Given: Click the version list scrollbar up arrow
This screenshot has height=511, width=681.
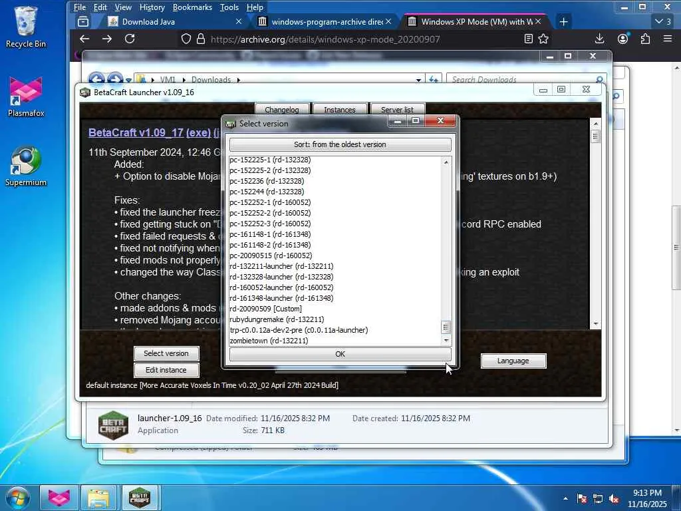Looking at the screenshot, I should [446, 162].
